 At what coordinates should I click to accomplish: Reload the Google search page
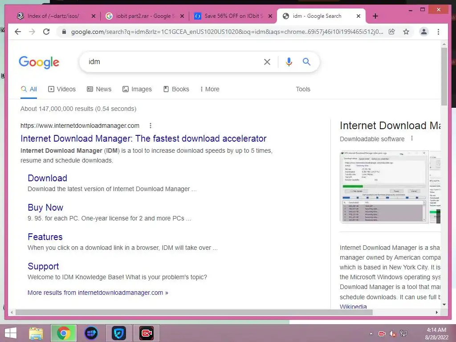pyautogui.click(x=46, y=32)
